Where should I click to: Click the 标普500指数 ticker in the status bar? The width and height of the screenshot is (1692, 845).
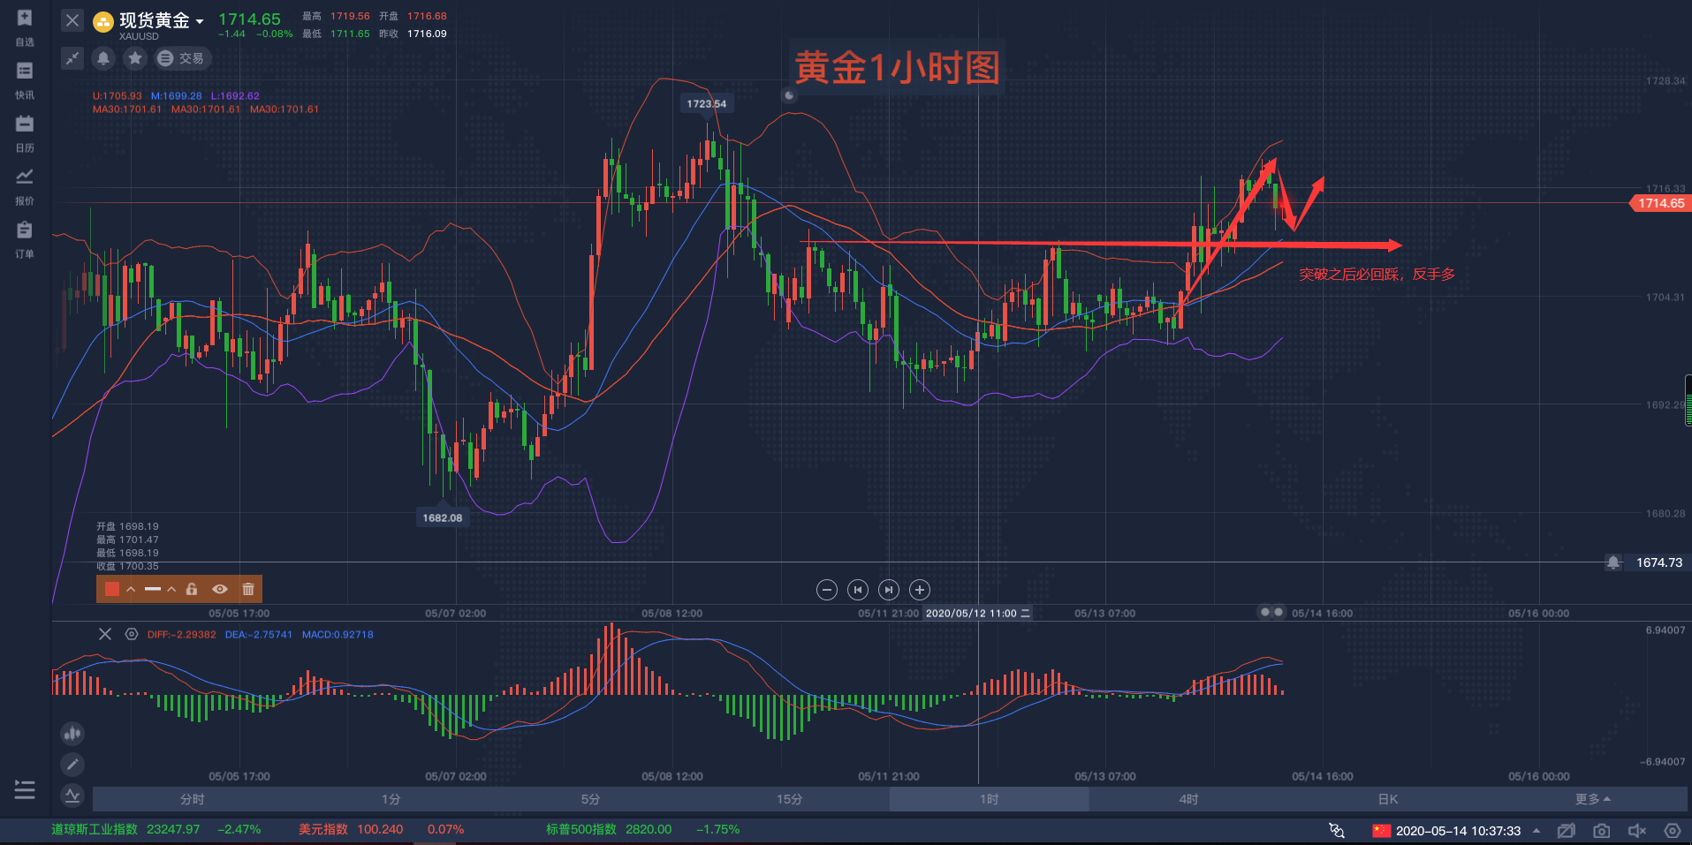tap(642, 830)
